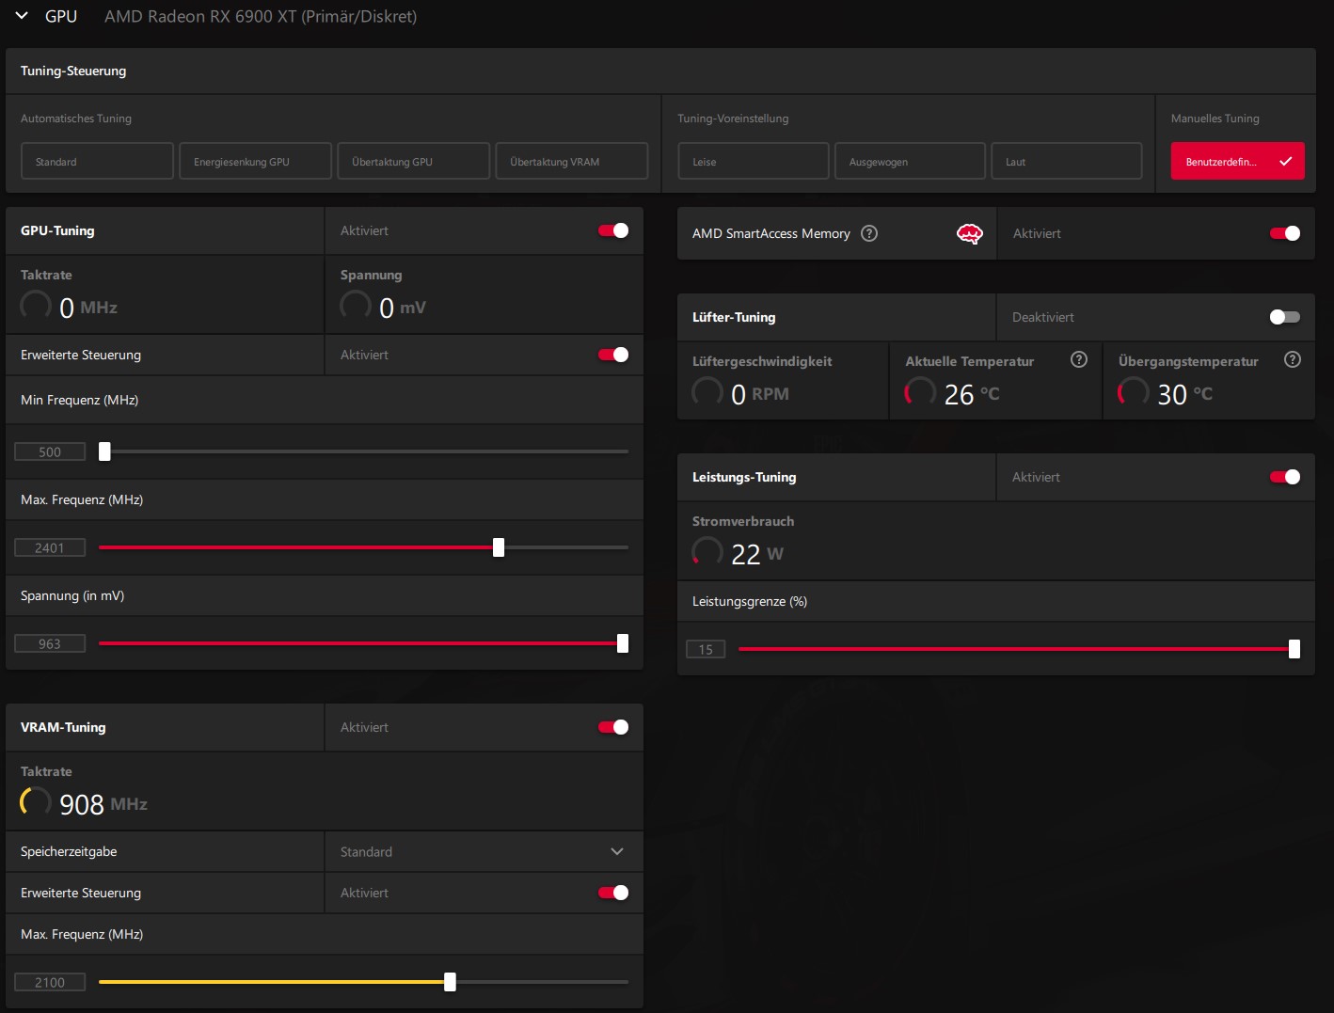The height and width of the screenshot is (1013, 1334).
Task: Open the Übergangstemperatur help icon
Action: [x=1293, y=359]
